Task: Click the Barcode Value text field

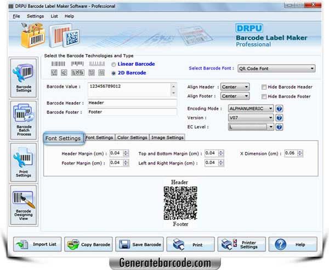Action: [129, 90]
